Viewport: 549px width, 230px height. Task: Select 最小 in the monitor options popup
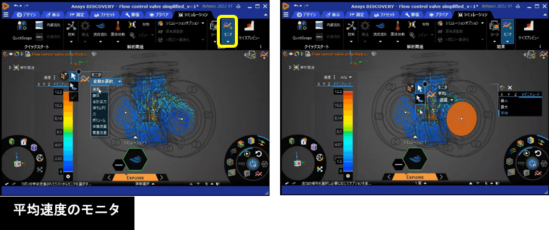pos(504,100)
